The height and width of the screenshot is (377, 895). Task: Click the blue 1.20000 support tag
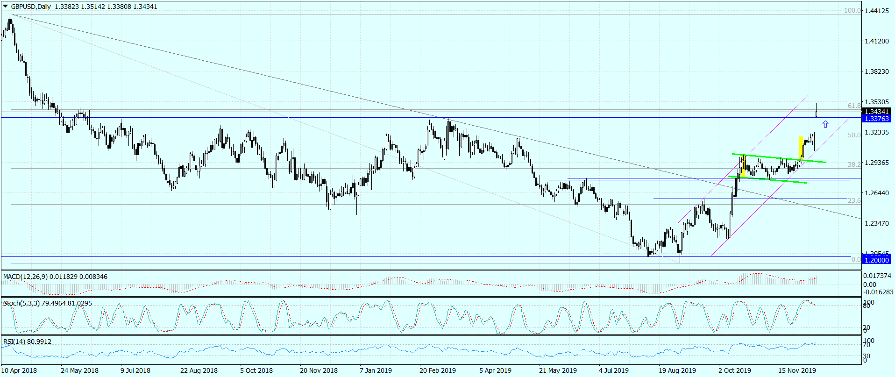(x=876, y=260)
